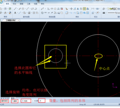The image size is (120, 108).
Task: Click the Erase tool in modify group
Action: point(67,9)
